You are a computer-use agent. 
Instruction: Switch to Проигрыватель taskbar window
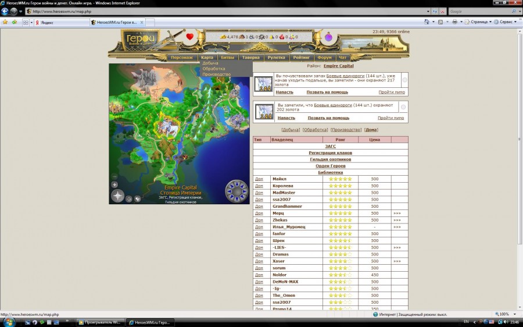(x=100, y=322)
